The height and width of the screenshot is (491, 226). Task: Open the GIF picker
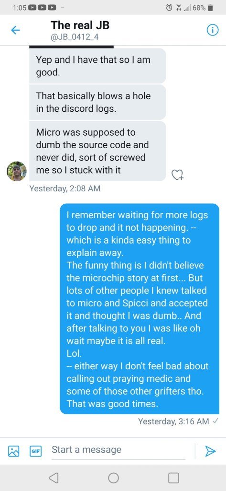(35, 451)
